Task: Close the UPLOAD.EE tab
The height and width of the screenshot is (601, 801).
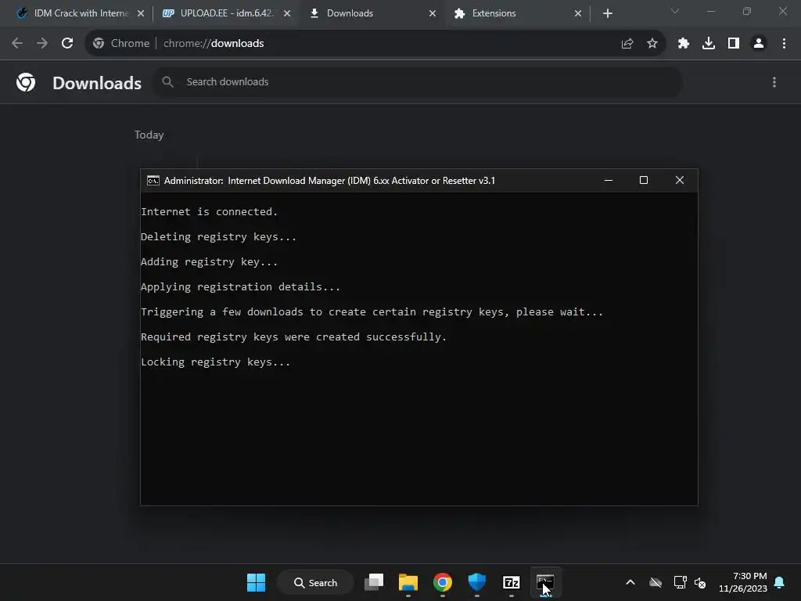Action: point(287,13)
